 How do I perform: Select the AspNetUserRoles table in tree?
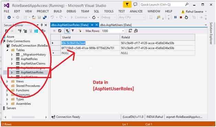point(32,73)
